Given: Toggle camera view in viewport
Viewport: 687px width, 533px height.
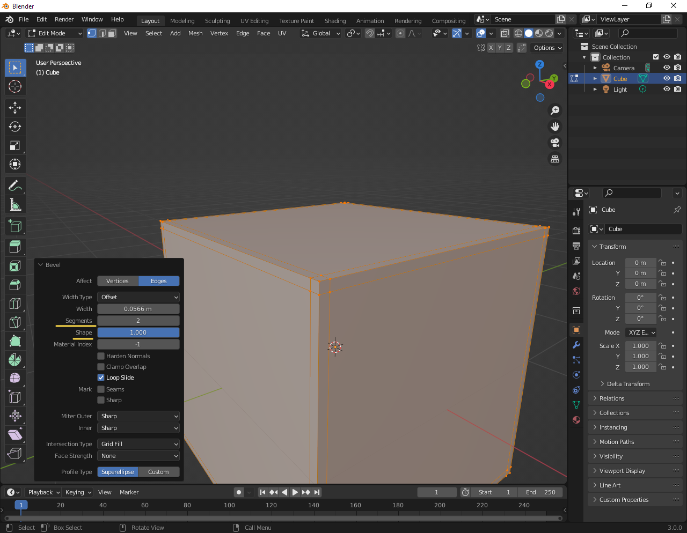Looking at the screenshot, I should pyautogui.click(x=555, y=143).
